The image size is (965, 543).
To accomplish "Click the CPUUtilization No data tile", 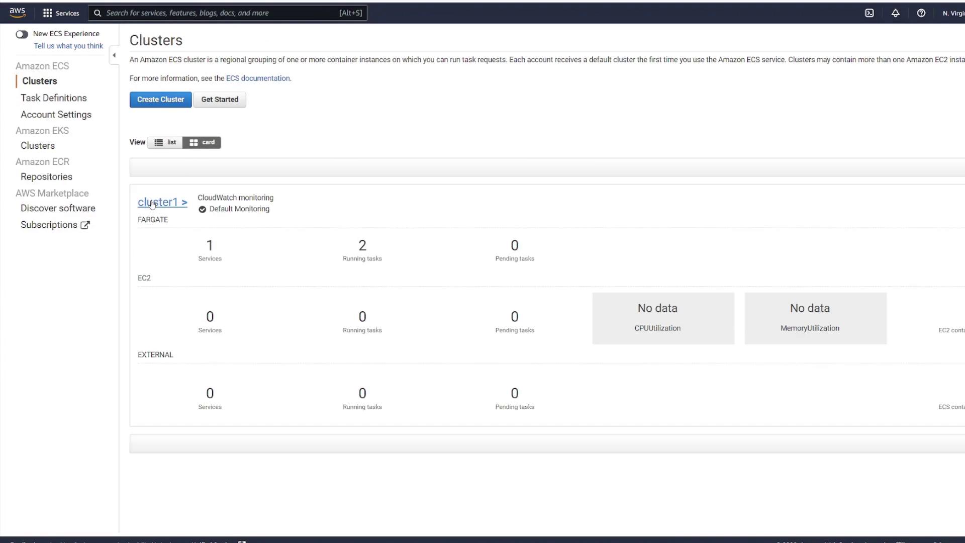I will 663,319.
